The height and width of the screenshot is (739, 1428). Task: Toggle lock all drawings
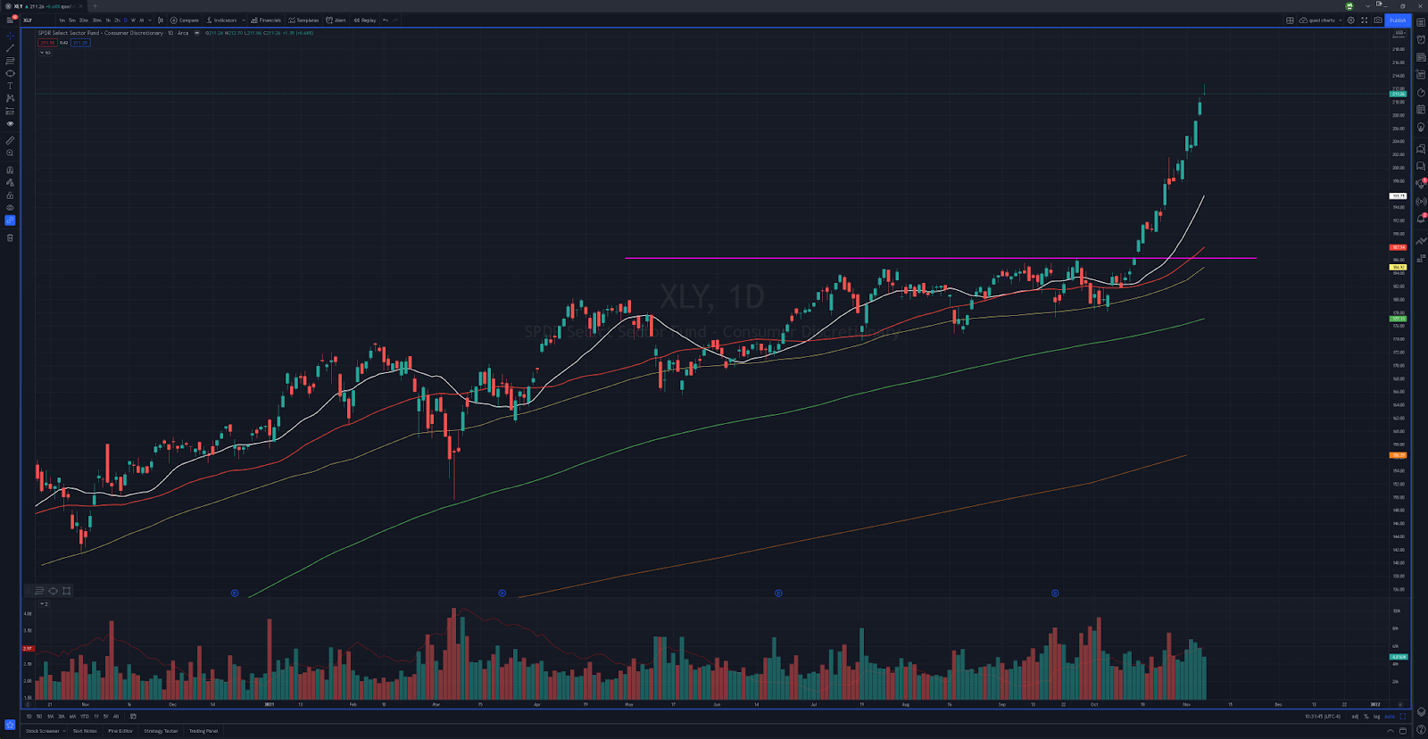[10, 195]
